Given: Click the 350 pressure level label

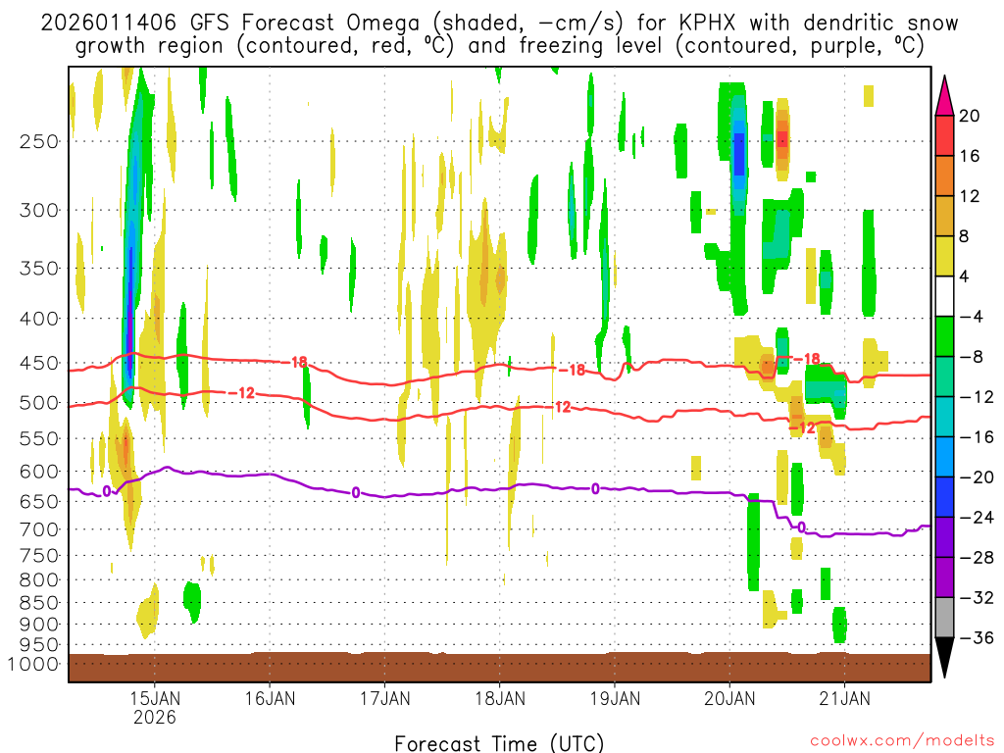Looking at the screenshot, I should click(39, 269).
